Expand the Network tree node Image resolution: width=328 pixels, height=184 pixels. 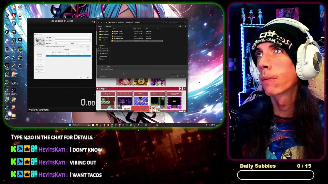coord(98,59)
